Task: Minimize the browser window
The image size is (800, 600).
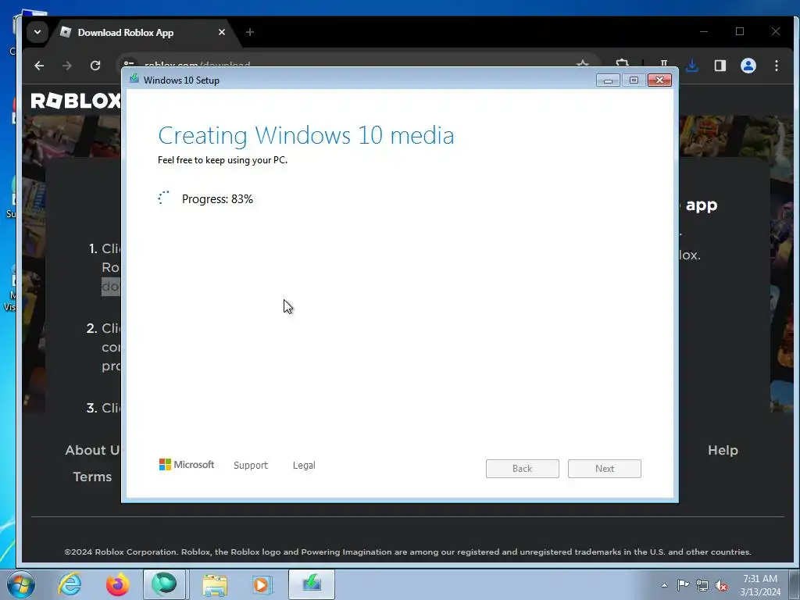Action: coord(704,31)
